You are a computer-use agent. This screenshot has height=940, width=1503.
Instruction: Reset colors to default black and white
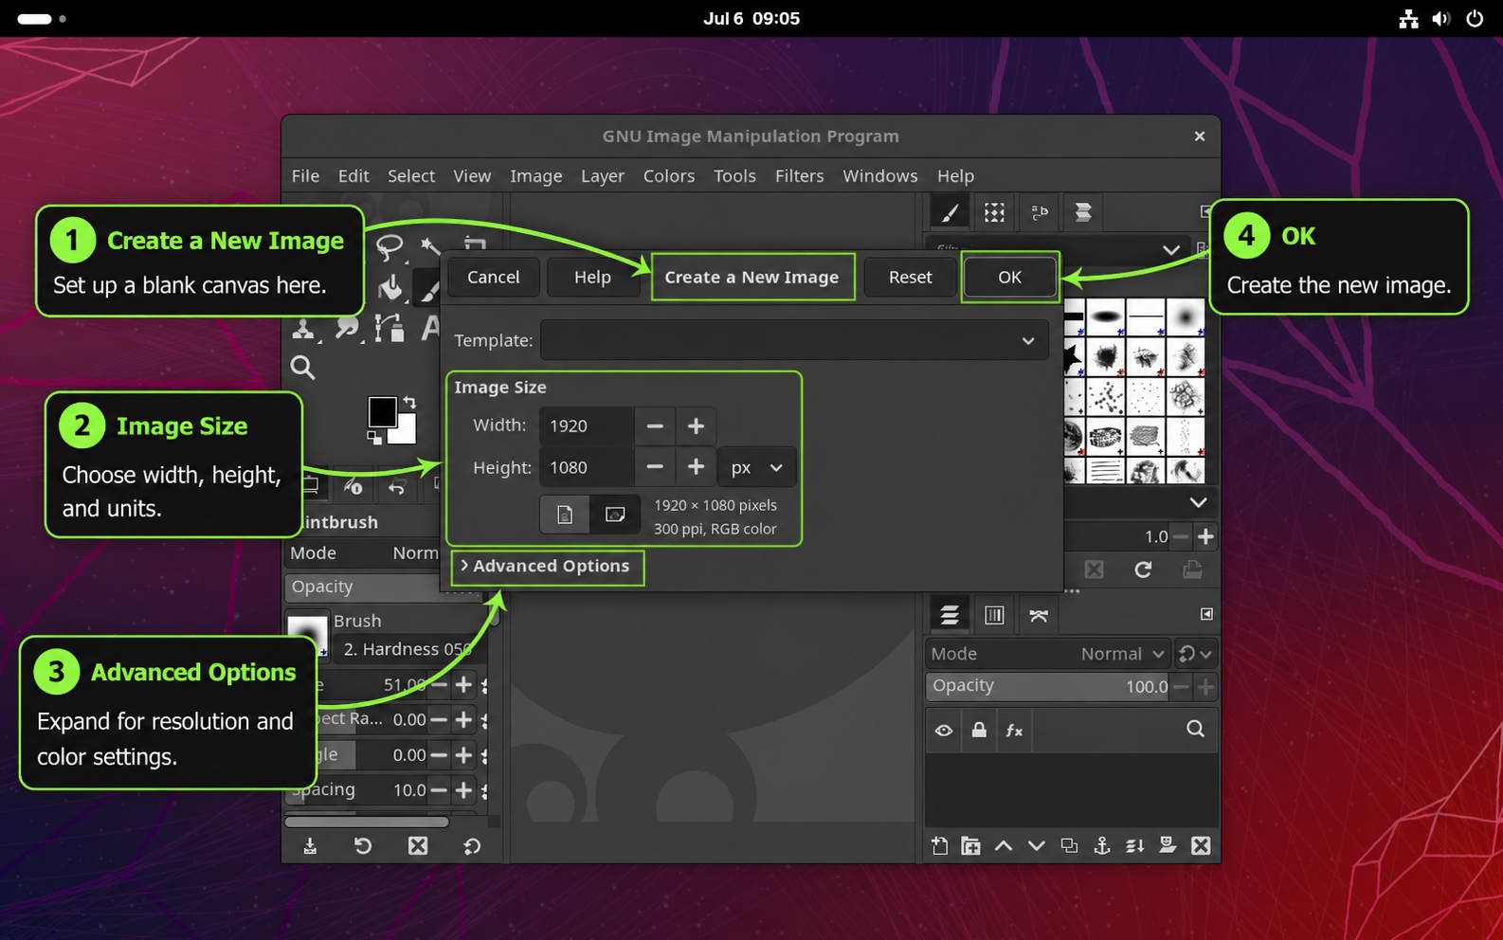pos(374,437)
